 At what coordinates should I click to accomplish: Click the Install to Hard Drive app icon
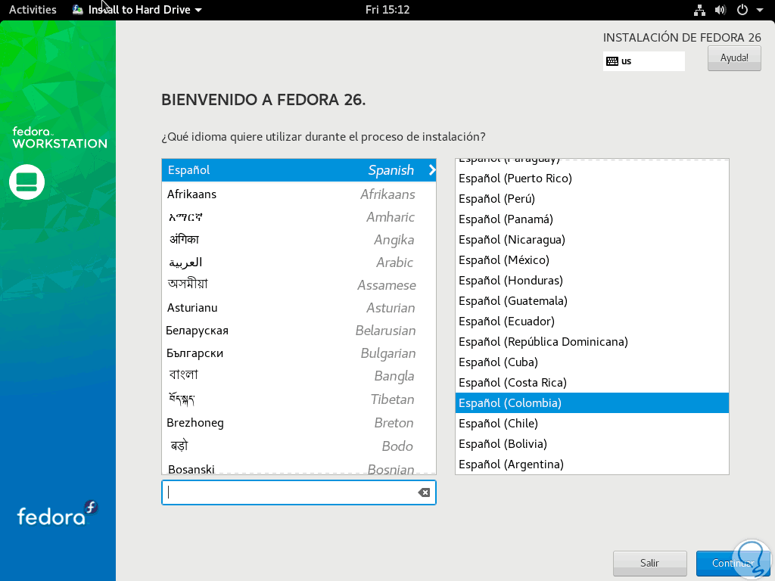pos(78,9)
